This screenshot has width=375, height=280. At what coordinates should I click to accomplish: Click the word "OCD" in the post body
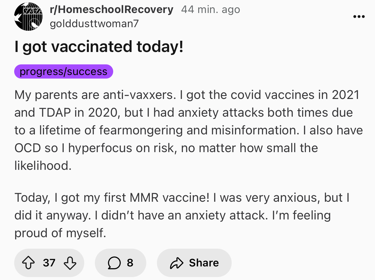(x=27, y=148)
